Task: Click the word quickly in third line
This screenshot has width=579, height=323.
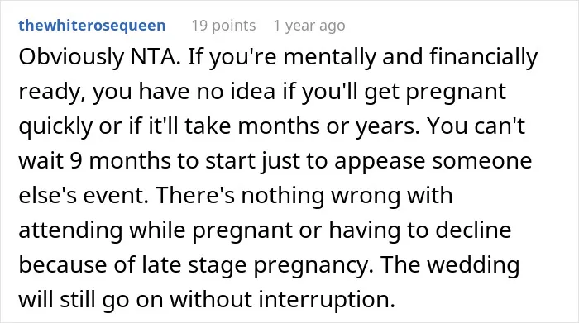Action: 55,126
